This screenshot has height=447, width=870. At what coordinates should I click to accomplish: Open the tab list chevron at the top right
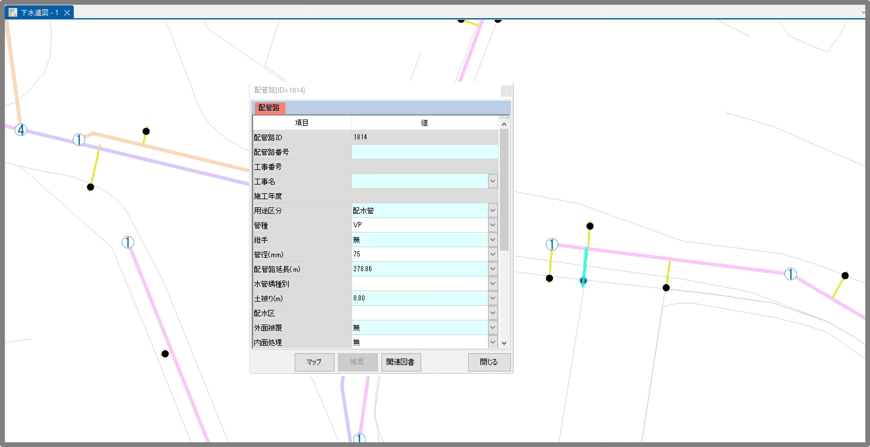pos(864,12)
